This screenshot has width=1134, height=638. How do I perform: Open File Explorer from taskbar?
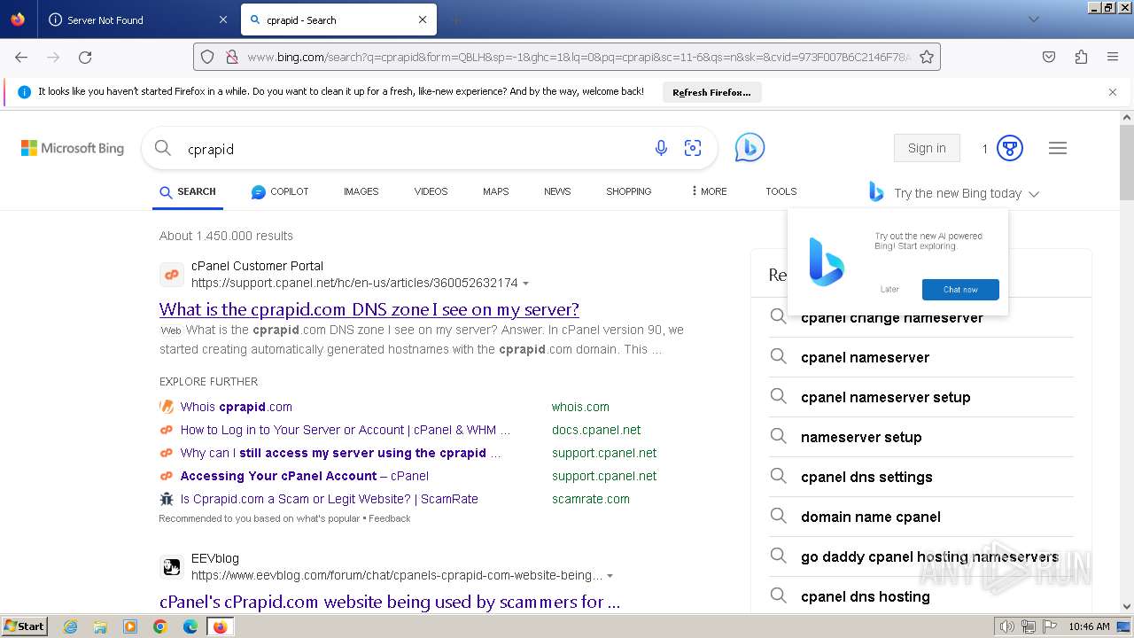coord(100,626)
